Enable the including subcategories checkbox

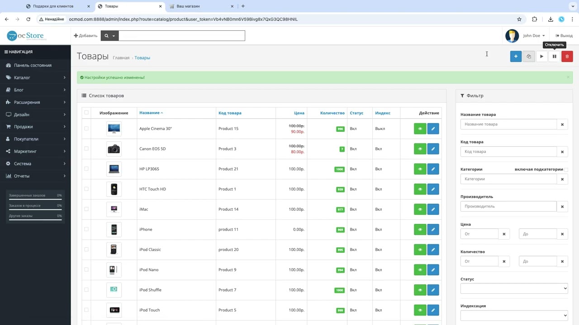(x=566, y=170)
